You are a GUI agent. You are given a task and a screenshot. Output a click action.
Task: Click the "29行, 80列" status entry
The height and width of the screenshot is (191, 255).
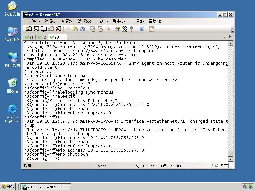[x=159, y=166]
